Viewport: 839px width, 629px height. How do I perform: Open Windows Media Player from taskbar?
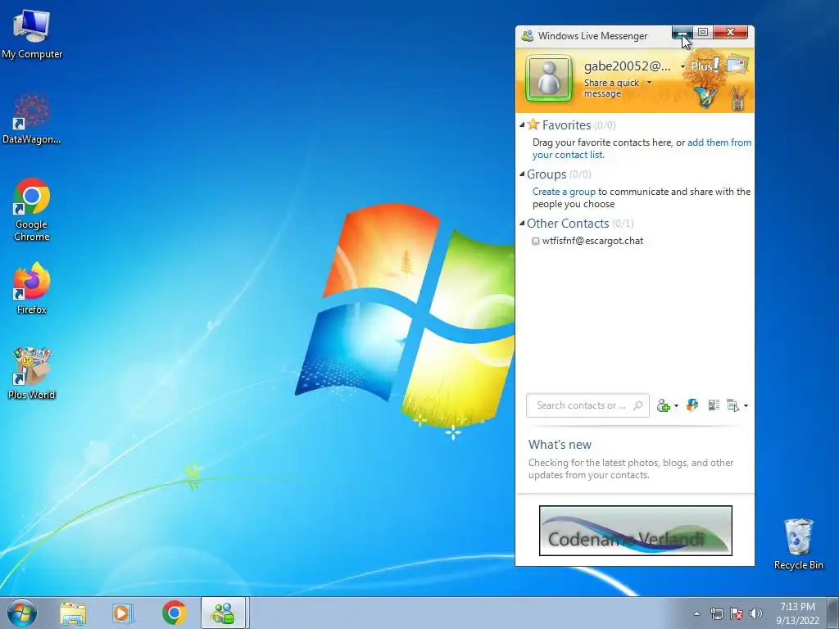(123, 613)
